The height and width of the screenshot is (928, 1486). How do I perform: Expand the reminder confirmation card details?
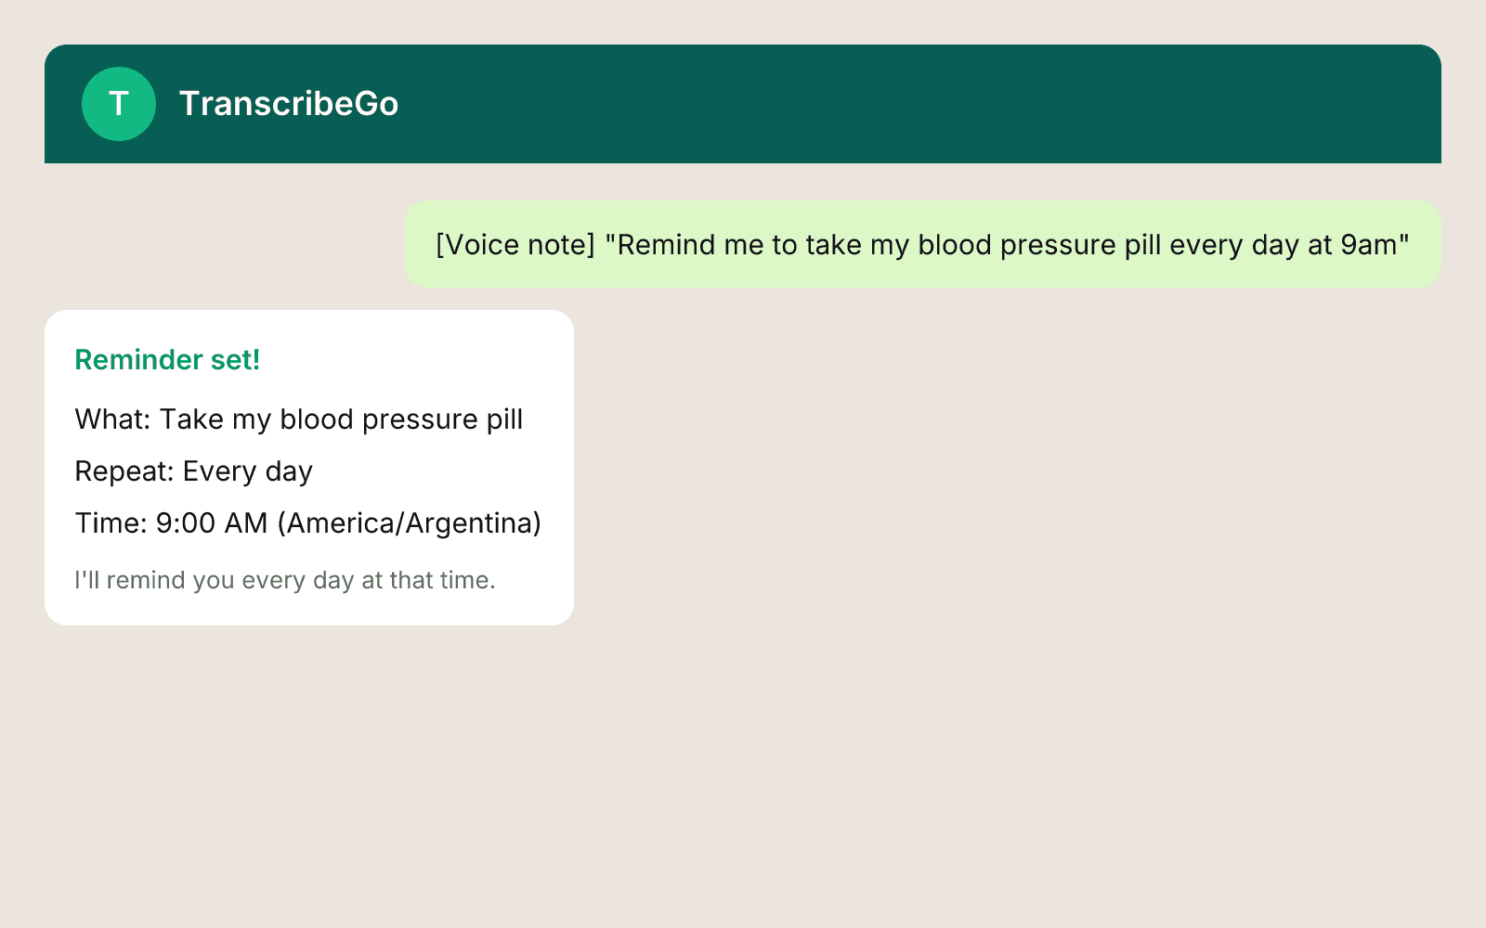point(309,464)
